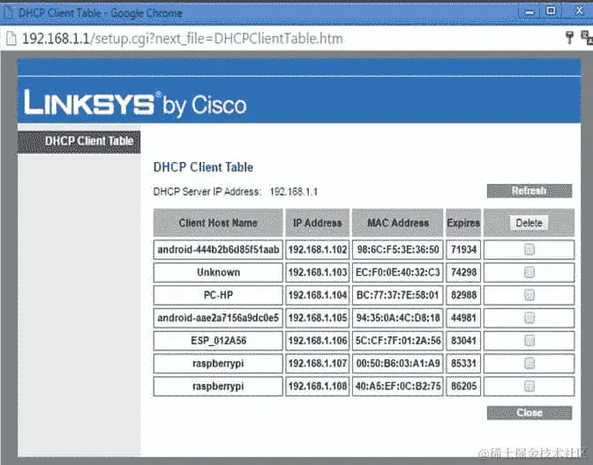Click expires value 71934
Image resolution: width=593 pixels, height=465 pixels.
coord(463,249)
